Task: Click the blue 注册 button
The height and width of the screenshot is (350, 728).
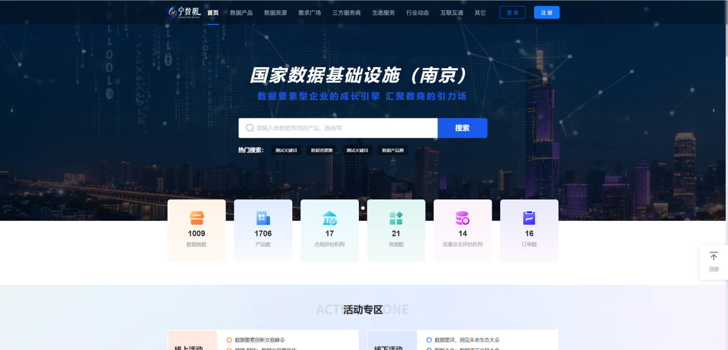Action: (546, 13)
